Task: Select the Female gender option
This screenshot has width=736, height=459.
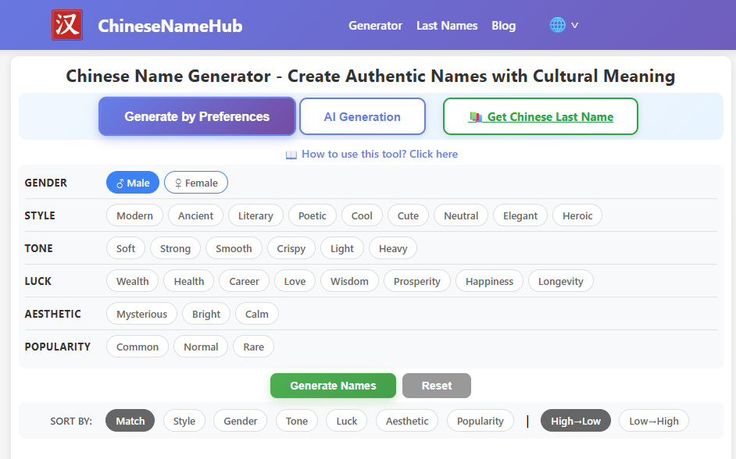Action: click(x=195, y=182)
